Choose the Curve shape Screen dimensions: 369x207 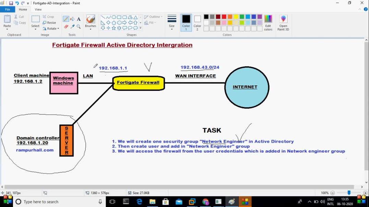coord(108,17)
